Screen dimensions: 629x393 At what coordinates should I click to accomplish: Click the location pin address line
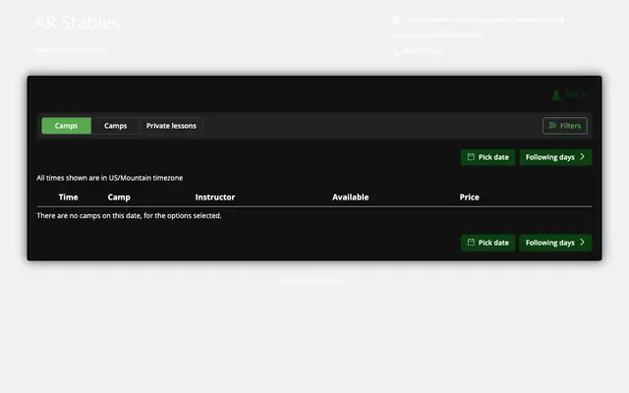coord(479,20)
